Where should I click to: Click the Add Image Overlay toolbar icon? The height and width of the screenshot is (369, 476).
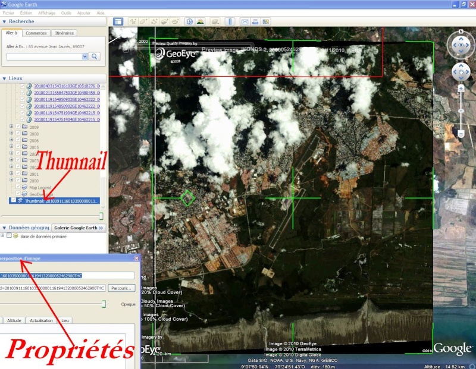tap(165, 21)
